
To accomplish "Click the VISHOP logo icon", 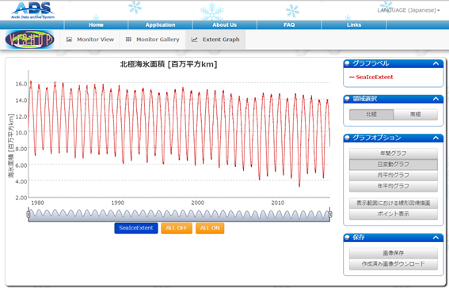I will (x=30, y=40).
